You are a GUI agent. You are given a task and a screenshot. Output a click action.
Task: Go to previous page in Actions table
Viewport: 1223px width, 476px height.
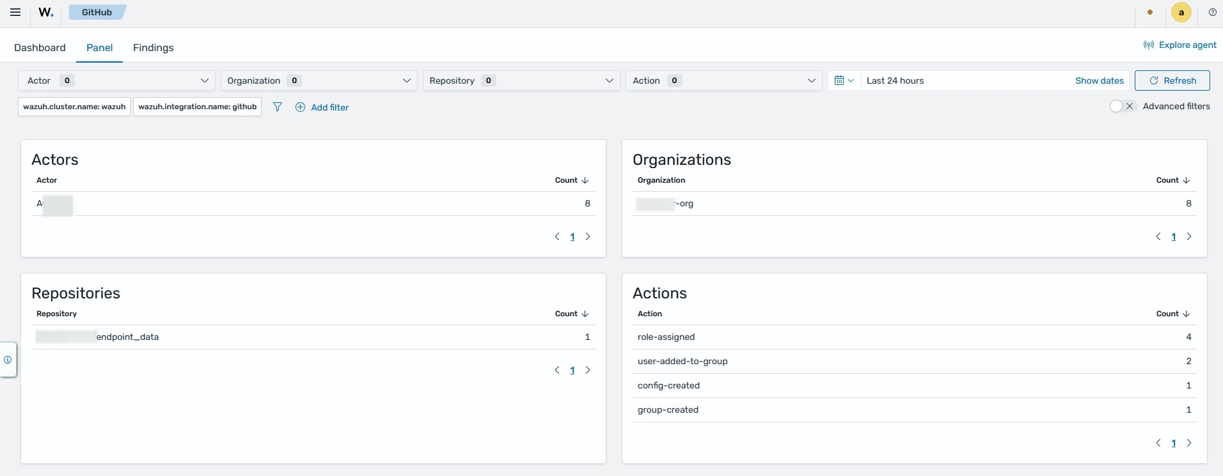1158,443
